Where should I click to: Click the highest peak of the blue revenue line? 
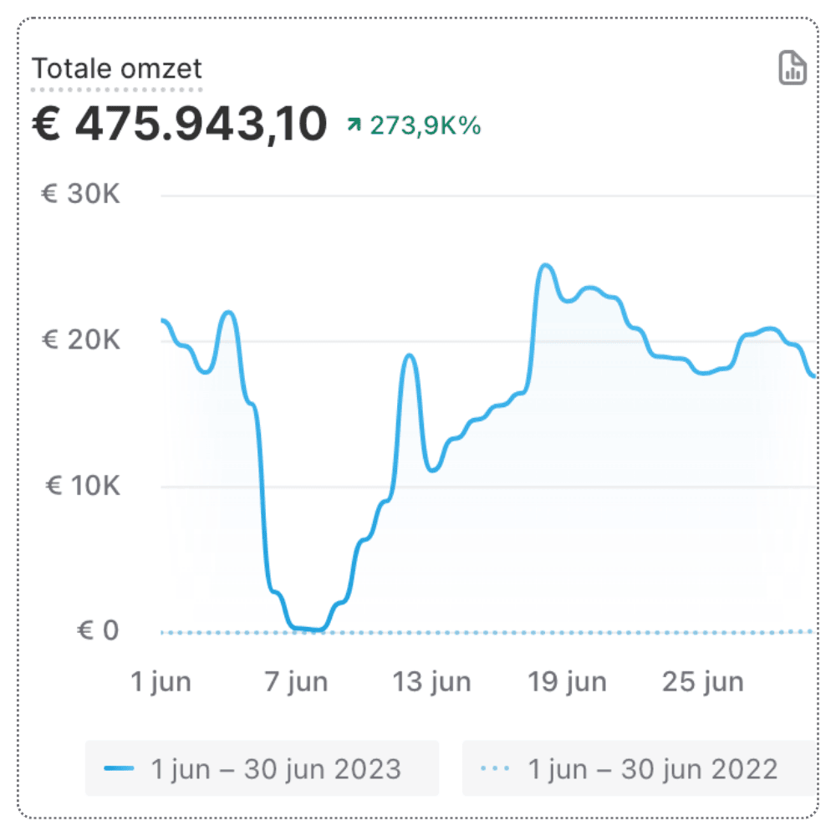[545, 265]
